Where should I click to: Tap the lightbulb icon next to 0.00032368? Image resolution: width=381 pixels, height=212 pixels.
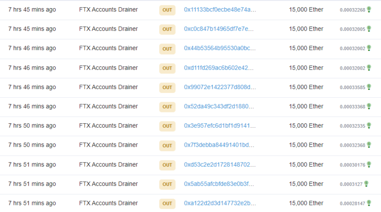coord(369,145)
